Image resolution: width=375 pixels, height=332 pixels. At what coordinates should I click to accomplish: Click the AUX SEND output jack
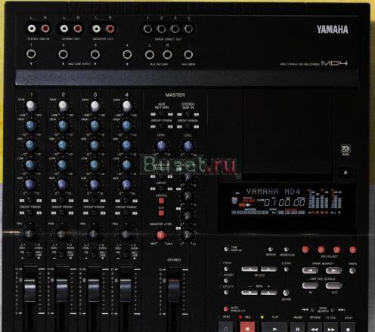coord(188,54)
